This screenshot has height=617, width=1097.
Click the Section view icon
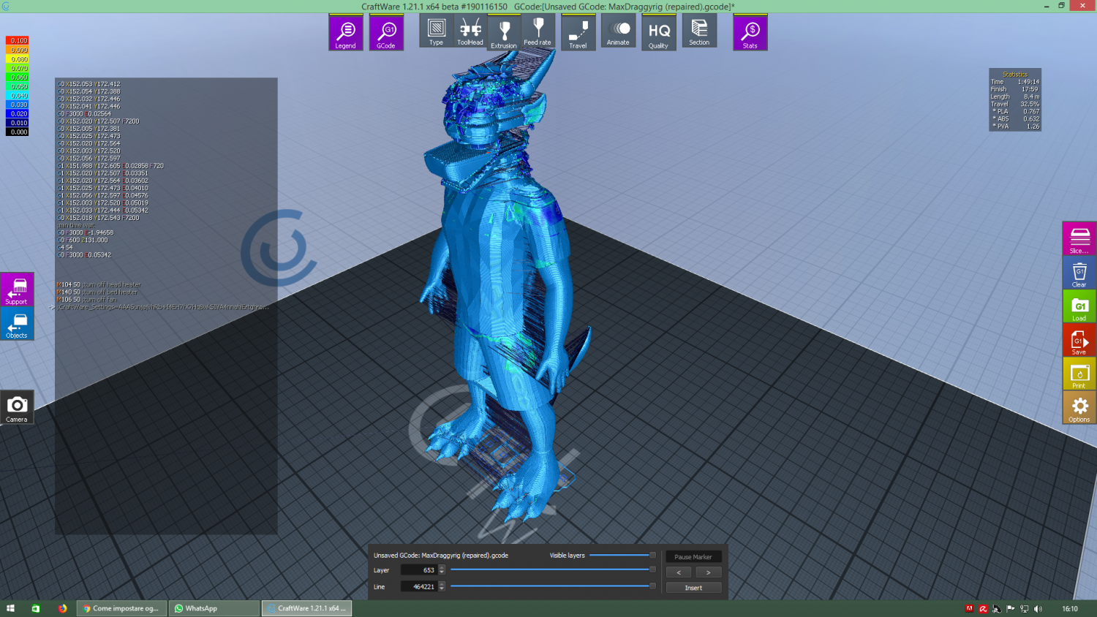(x=699, y=31)
